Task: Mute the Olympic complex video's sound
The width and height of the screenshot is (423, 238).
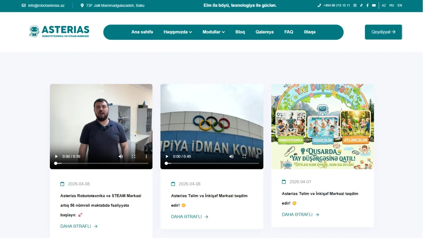Action: (x=231, y=157)
